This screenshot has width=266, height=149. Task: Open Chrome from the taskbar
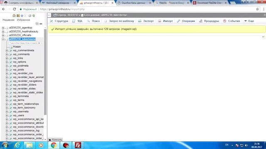click(x=54, y=145)
